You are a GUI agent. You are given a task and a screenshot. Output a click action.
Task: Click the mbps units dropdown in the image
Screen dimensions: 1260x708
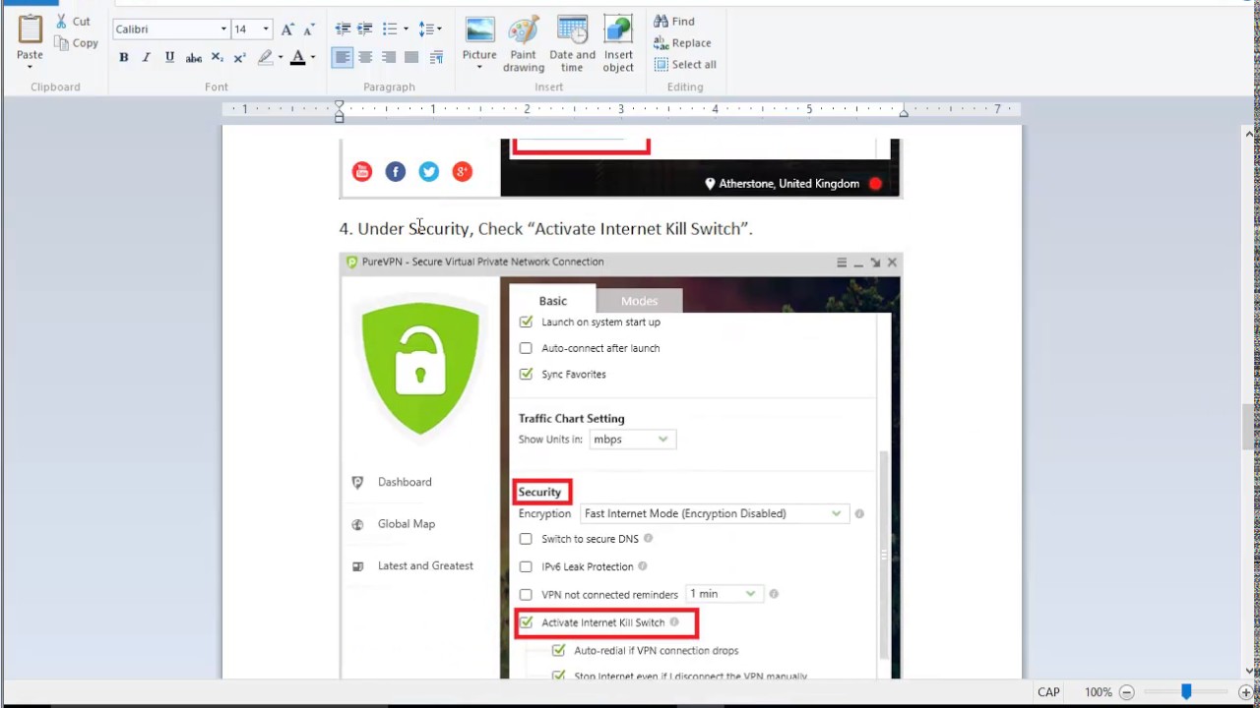click(632, 440)
